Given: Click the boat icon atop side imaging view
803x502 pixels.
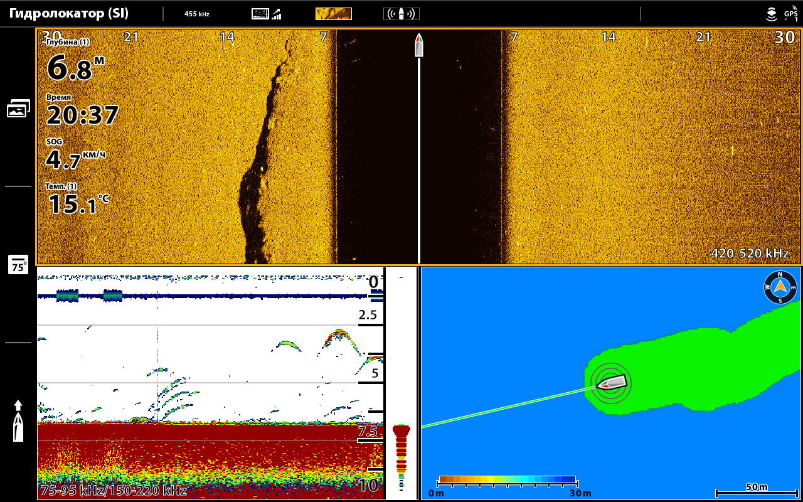Looking at the screenshot, I should click(419, 46).
